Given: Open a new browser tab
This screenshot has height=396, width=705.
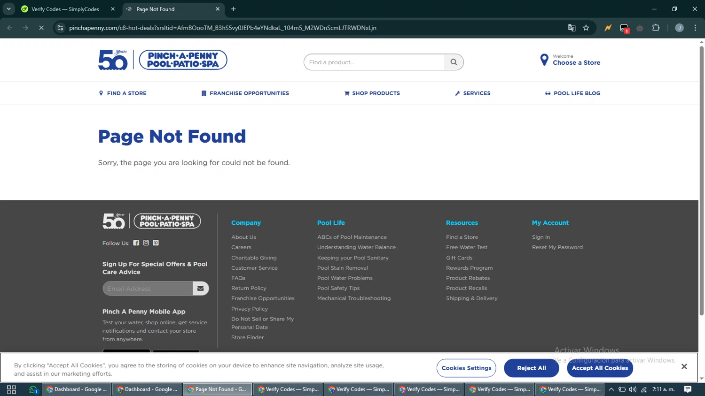Looking at the screenshot, I should [x=234, y=9].
